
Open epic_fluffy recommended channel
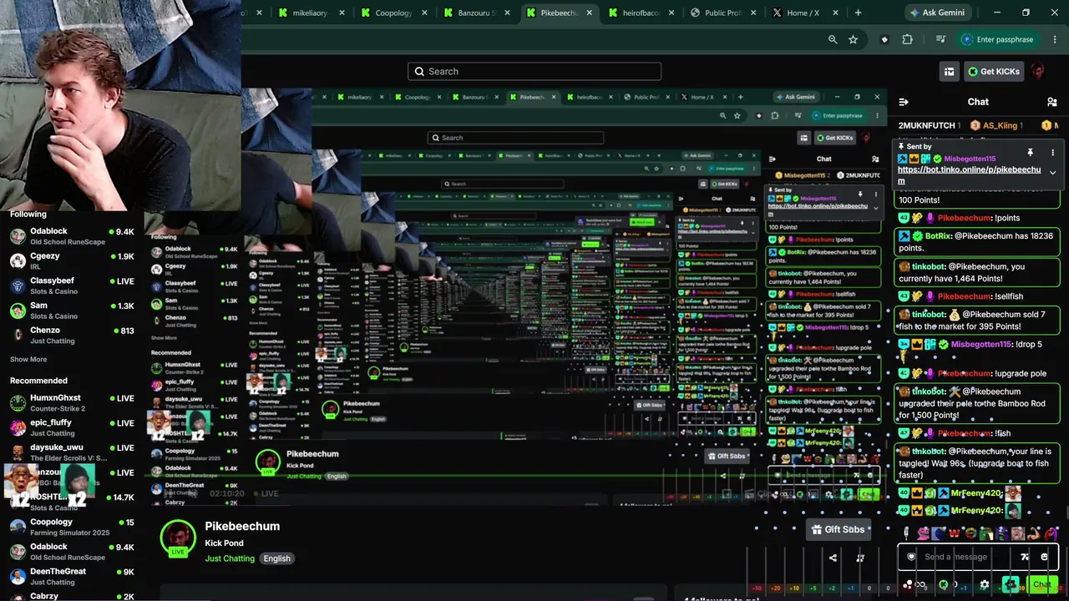72,427
